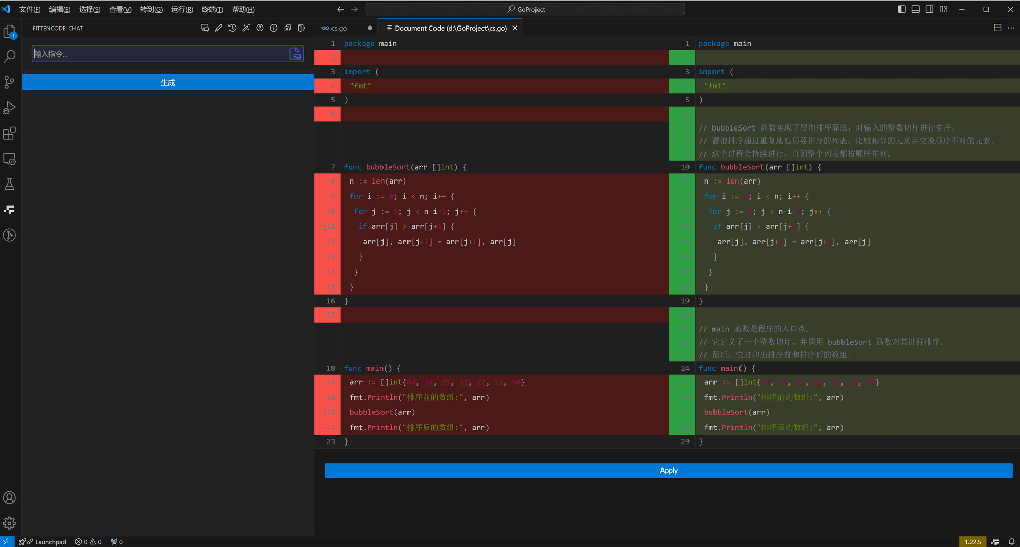Switch to the cs.go editor tab

(339, 28)
